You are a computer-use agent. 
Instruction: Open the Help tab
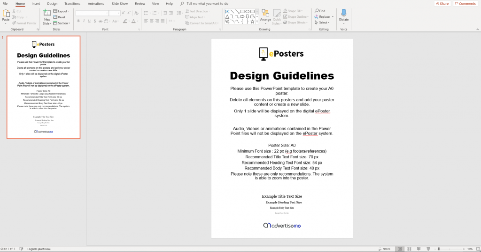pyautogui.click(x=169, y=4)
